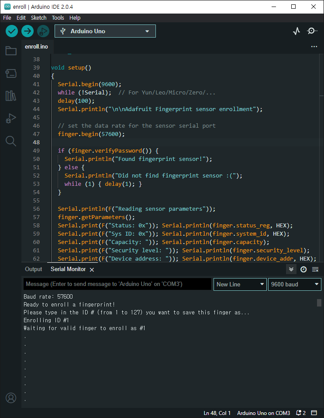Image resolution: width=324 pixels, height=418 pixels.
Task: Open the Edit menu
Action: pos(21,18)
